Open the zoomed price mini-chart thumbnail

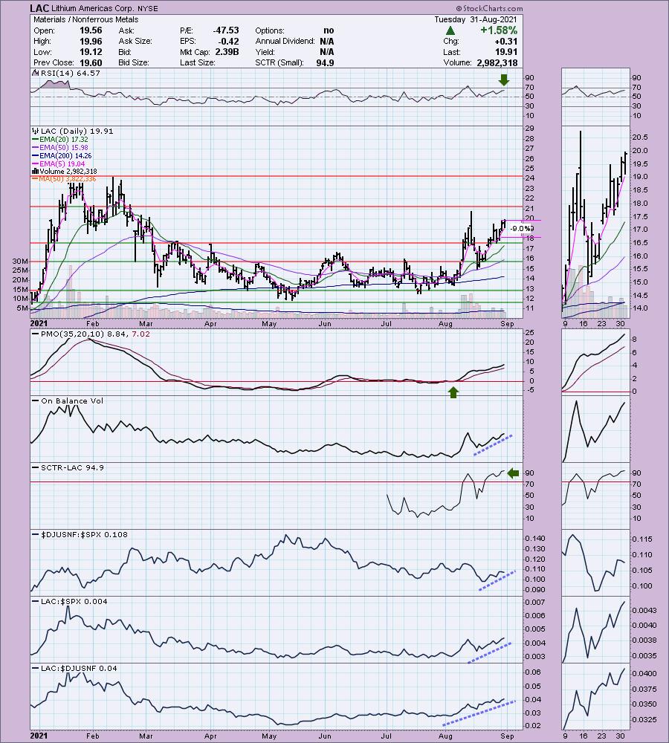point(595,221)
